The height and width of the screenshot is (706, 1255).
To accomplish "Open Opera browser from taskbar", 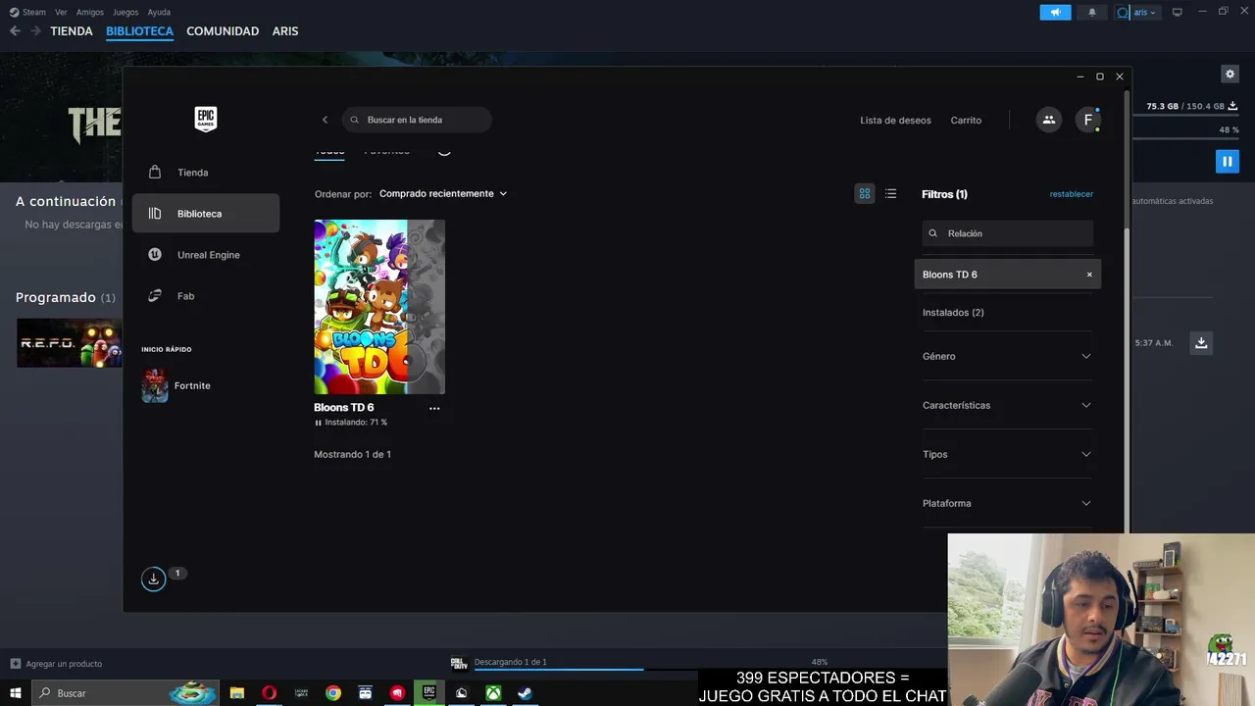I will point(270,693).
